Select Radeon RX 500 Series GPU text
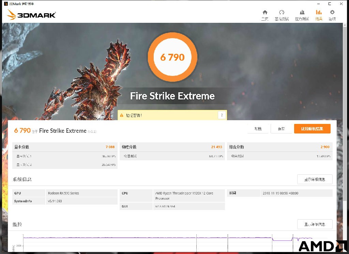The width and height of the screenshot is (349, 254). (x=63, y=193)
